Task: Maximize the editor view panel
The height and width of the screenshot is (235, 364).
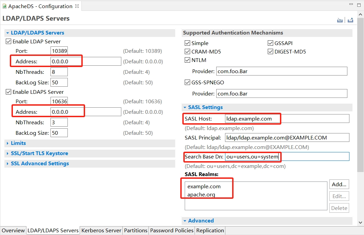Action: click(x=359, y=4)
